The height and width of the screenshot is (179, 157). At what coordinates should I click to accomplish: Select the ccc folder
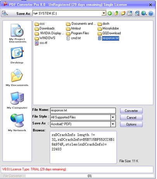point(40,24)
